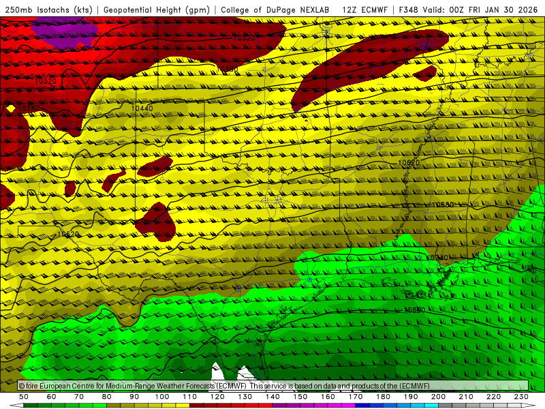The width and height of the screenshot is (545, 409).
Task: Click the '250mb Isotachs (kts)' title text
Action: pos(48,10)
